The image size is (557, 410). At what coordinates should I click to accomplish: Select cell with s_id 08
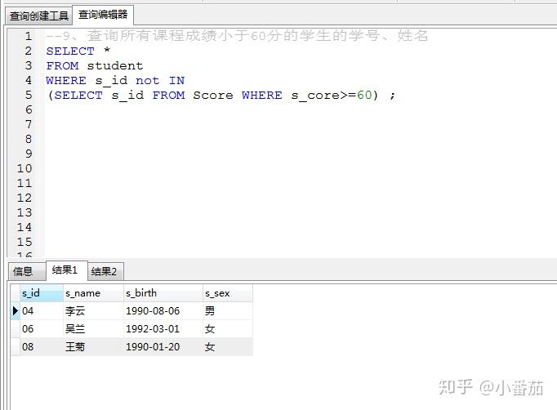click(41, 346)
